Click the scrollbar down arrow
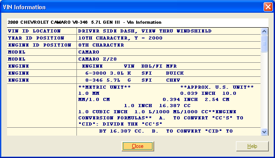This screenshot has width=275, height=158. 264,132
